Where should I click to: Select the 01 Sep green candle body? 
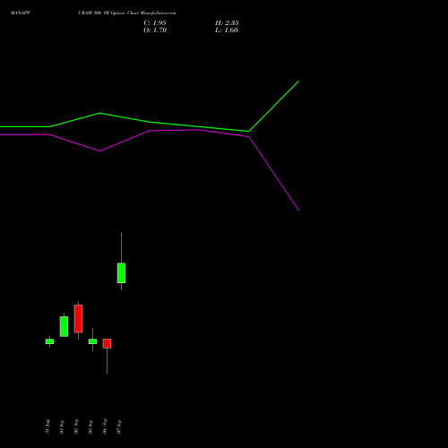pos(64,326)
